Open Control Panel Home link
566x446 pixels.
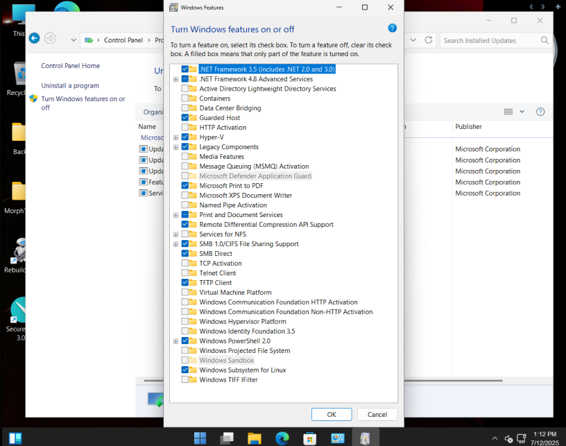point(70,66)
